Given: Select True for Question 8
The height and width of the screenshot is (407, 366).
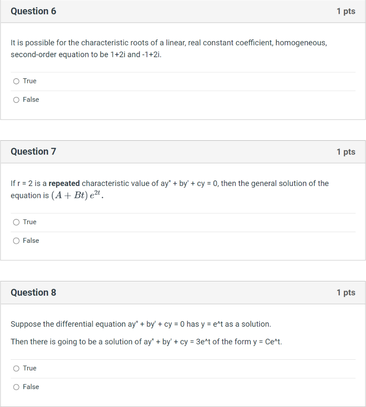Looking at the screenshot, I should [16, 368].
